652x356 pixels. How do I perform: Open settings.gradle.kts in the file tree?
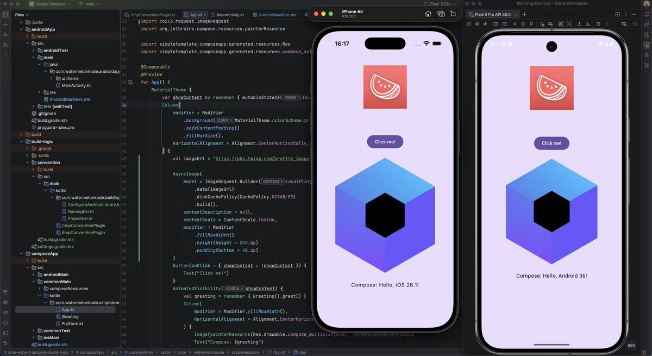click(52, 246)
